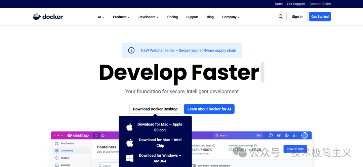Expand the Developers navigation dropdown

(x=148, y=17)
